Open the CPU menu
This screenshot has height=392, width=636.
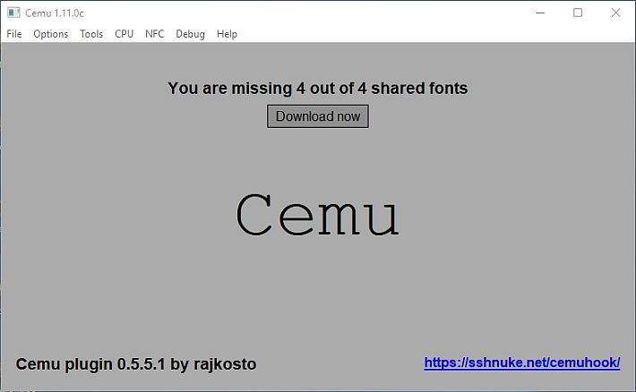tap(125, 34)
